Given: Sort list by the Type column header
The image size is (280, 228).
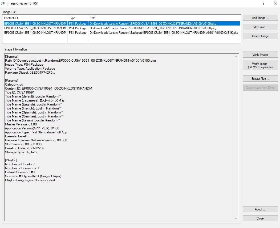Looking at the screenshot, I should click(78, 18).
